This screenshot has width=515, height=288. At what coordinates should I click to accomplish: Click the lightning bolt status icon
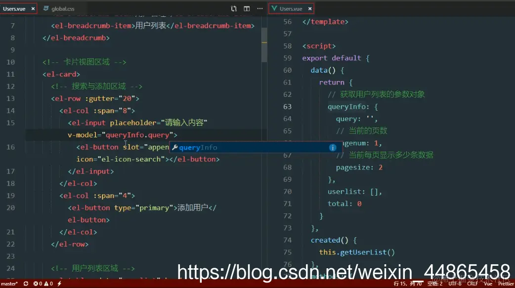tap(59, 284)
